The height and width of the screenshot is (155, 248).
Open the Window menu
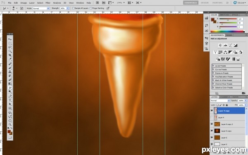[x=80, y=3]
